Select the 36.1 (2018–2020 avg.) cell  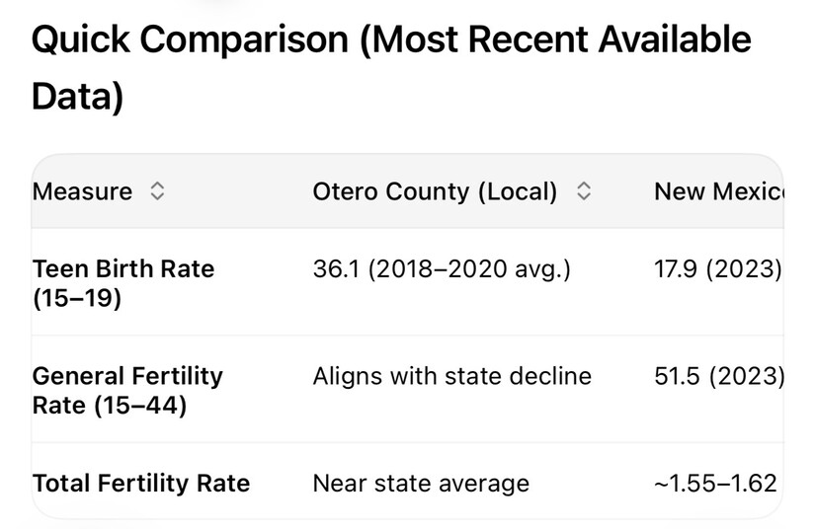point(442,268)
